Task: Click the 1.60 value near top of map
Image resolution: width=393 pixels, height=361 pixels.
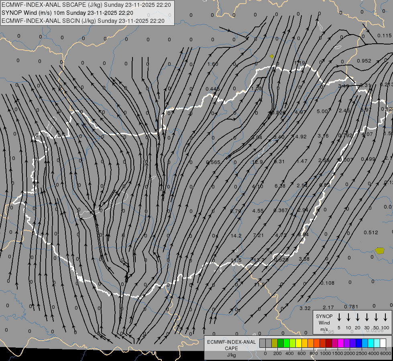Action: pyautogui.click(x=213, y=64)
